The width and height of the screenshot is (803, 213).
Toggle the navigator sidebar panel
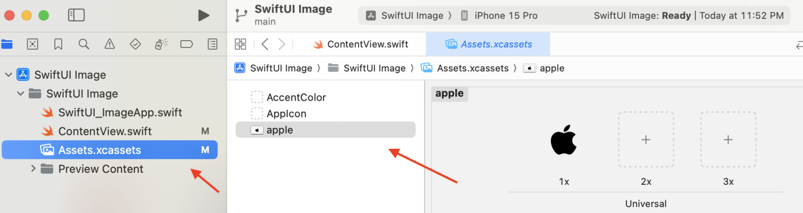[76, 16]
